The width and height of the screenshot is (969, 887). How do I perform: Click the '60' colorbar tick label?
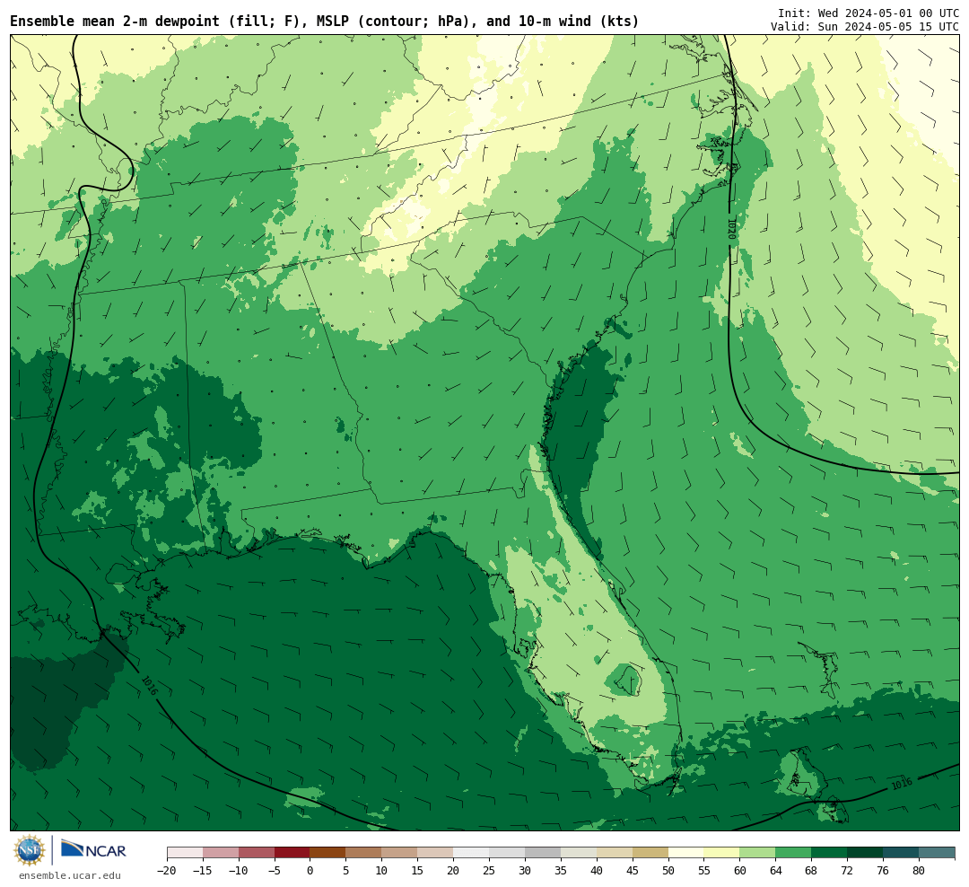point(739,870)
